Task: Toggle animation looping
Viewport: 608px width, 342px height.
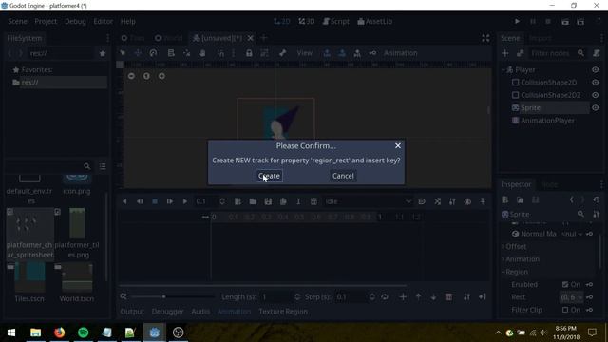Action: [x=385, y=297]
